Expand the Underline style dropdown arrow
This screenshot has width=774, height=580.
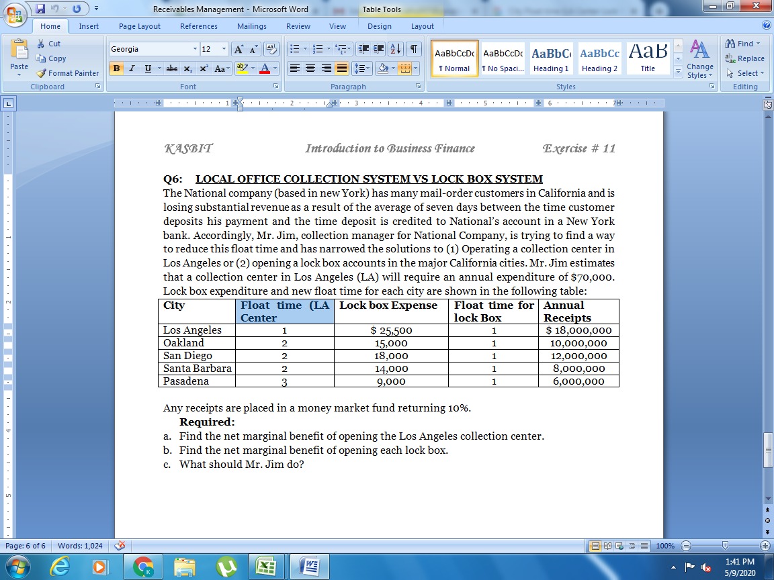pos(159,68)
